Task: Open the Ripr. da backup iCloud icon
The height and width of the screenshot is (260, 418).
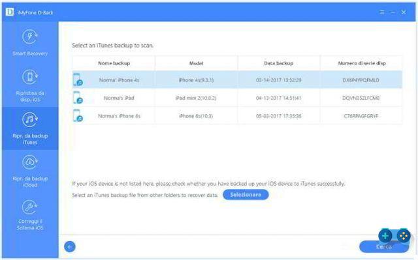Action: 30,162
